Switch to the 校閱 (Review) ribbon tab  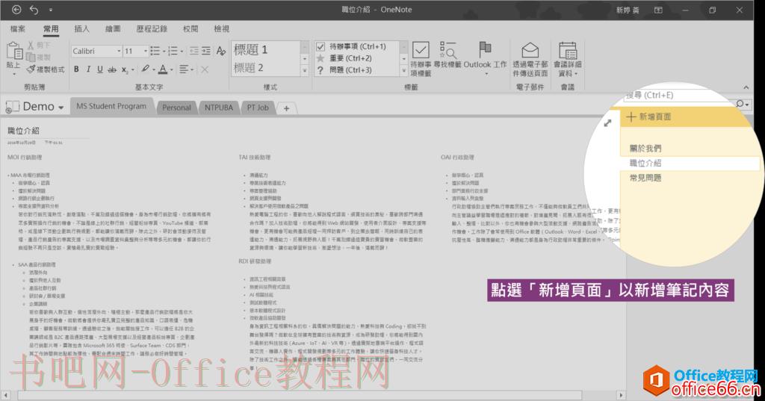pos(191,29)
